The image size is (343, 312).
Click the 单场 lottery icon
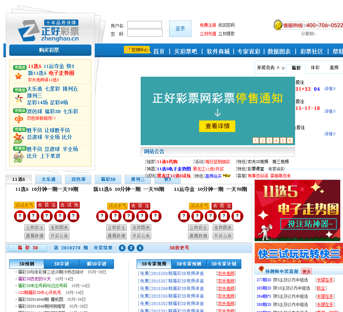click(x=18, y=157)
